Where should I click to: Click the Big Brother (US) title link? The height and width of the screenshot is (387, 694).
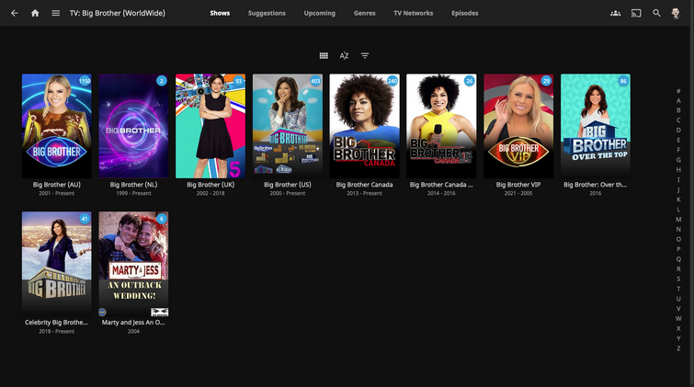point(288,185)
